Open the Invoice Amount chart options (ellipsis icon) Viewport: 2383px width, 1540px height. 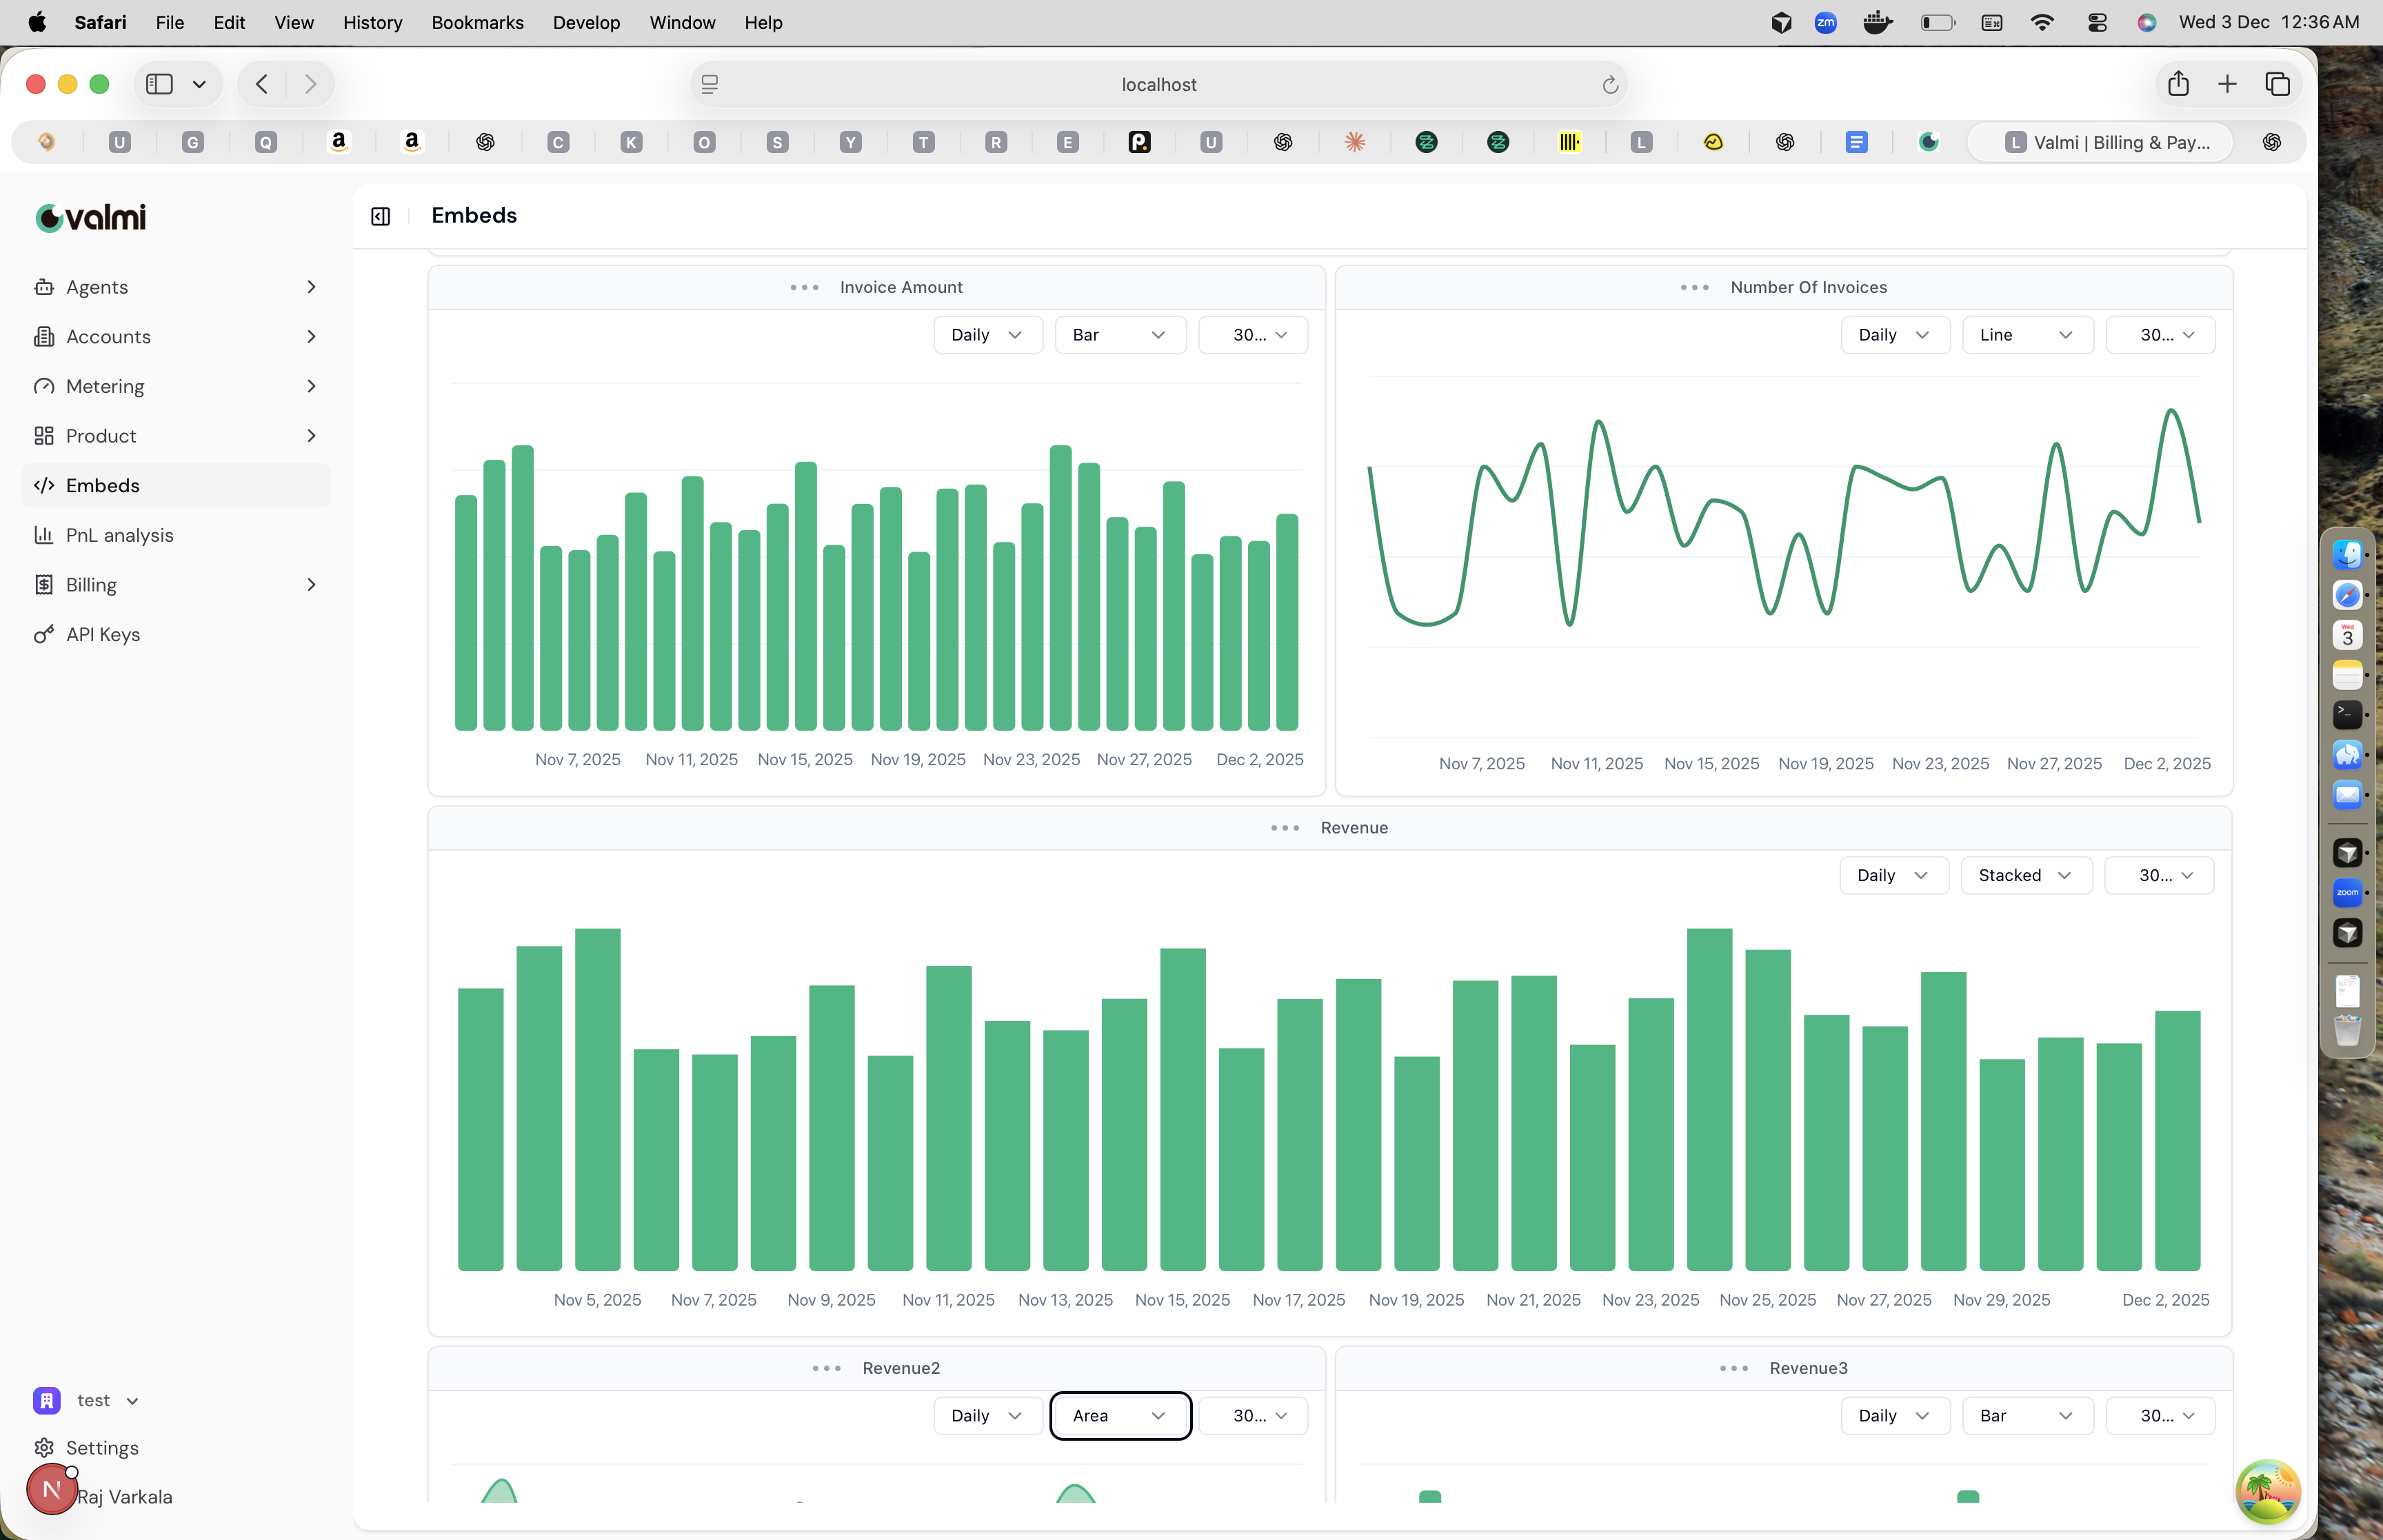[803, 287]
